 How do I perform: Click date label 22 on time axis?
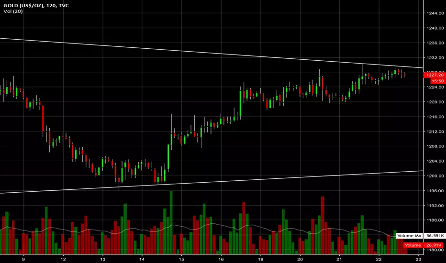(x=379, y=259)
